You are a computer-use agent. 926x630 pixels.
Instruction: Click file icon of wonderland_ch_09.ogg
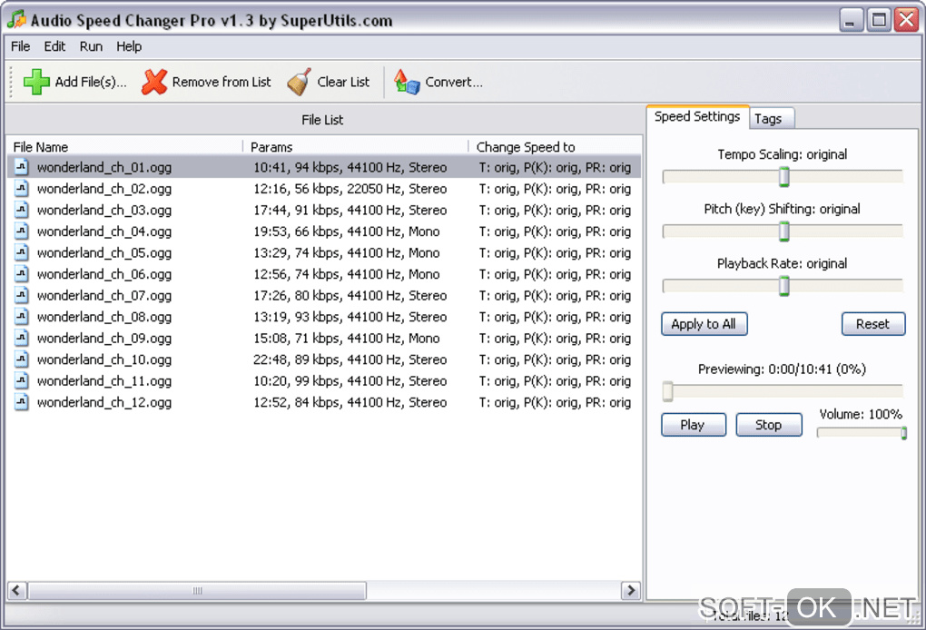21,338
